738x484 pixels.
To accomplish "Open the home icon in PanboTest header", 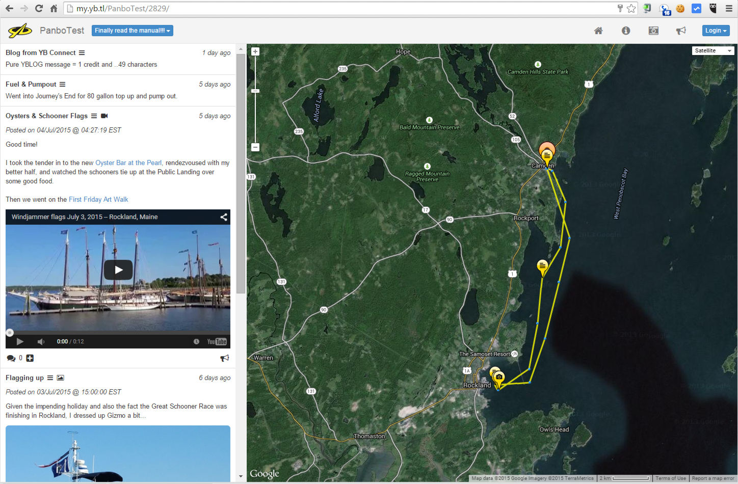I will pos(598,31).
